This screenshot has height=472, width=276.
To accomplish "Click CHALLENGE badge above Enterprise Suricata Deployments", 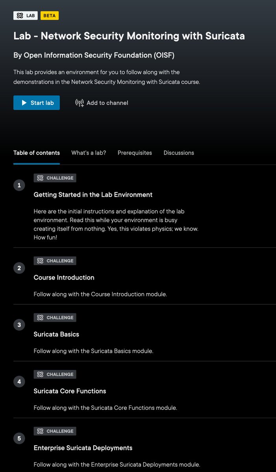I will (55, 431).
